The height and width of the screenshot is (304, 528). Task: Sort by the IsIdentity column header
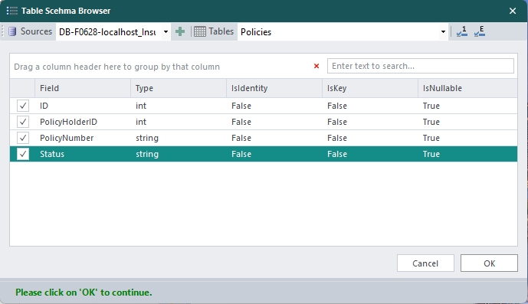tap(274, 88)
